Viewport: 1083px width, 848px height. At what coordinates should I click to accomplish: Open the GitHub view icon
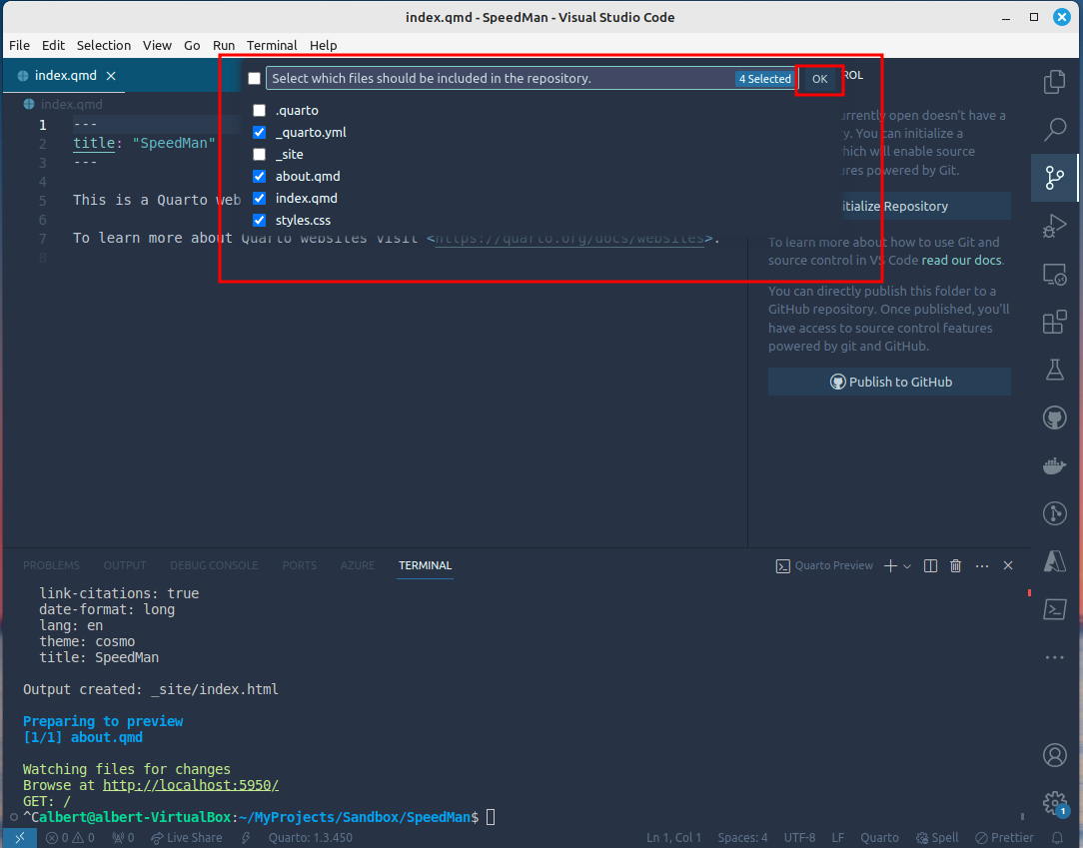tap(1055, 418)
